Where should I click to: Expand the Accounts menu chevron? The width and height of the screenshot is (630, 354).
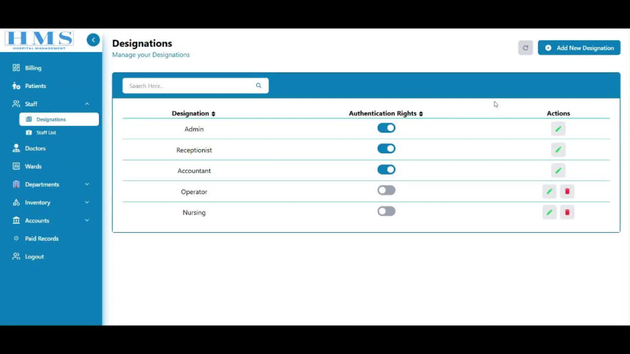click(87, 221)
